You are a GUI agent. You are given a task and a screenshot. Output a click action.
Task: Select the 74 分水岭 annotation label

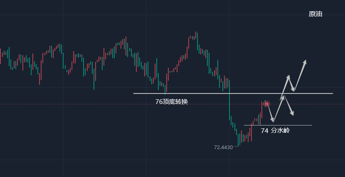pyautogui.click(x=275, y=130)
